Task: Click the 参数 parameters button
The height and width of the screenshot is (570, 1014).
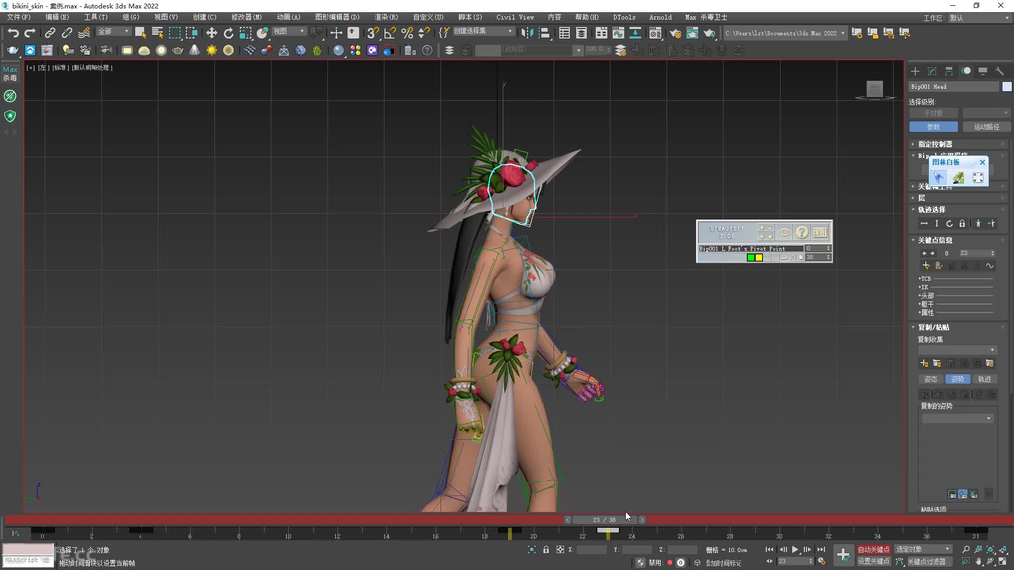Action: (x=933, y=127)
